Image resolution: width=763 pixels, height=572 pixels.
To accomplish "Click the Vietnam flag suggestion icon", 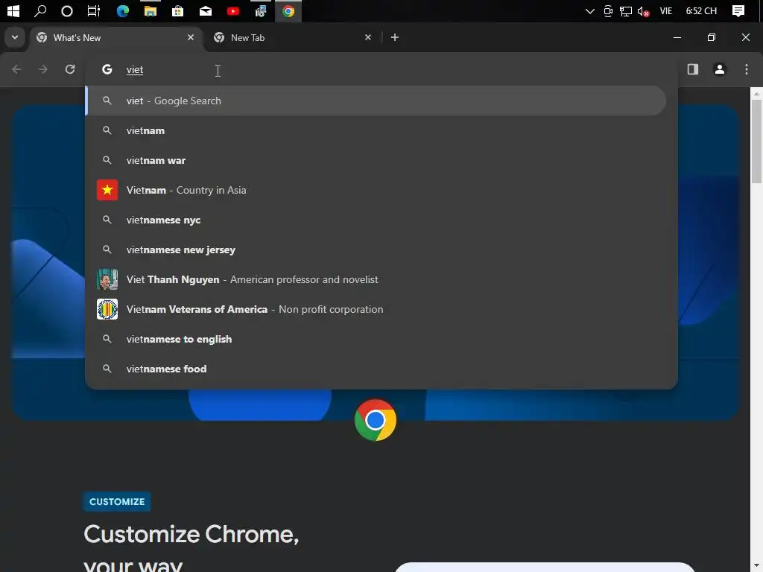I will pyautogui.click(x=107, y=190).
